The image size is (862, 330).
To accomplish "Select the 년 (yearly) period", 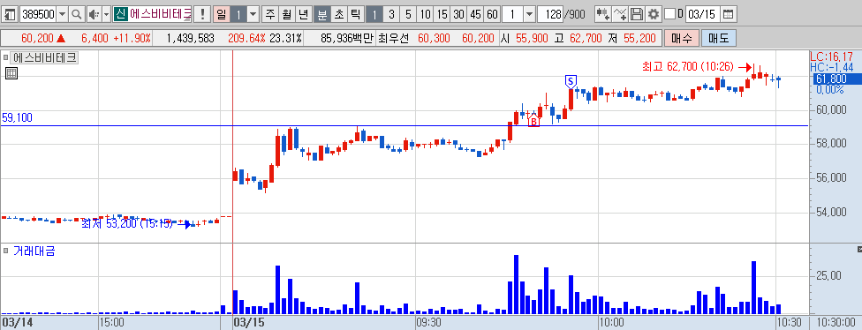I will (x=304, y=14).
